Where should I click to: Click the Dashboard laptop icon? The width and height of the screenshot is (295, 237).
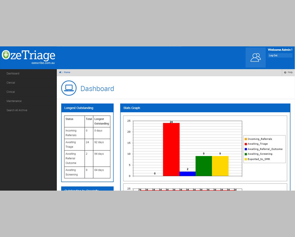[x=69, y=88]
